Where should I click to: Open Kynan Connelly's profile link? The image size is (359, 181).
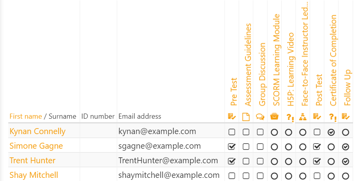tap(37, 131)
